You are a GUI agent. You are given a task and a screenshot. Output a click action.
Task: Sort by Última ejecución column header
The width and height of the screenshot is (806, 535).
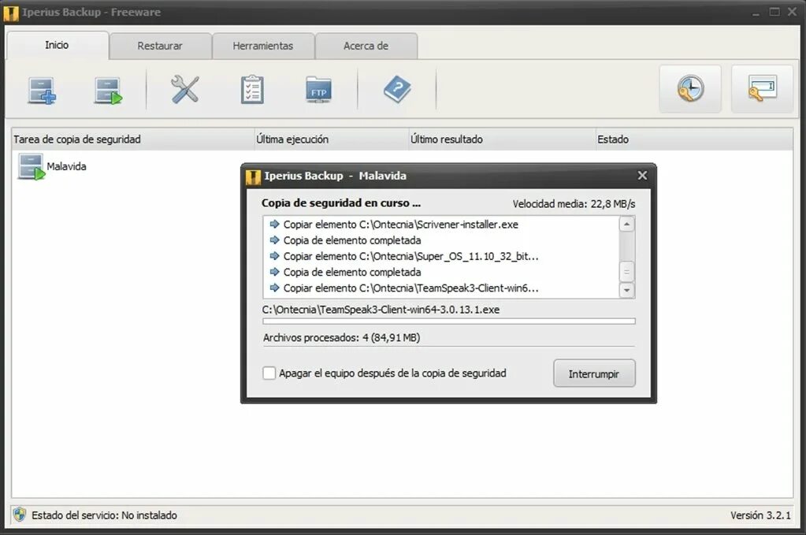click(332, 139)
